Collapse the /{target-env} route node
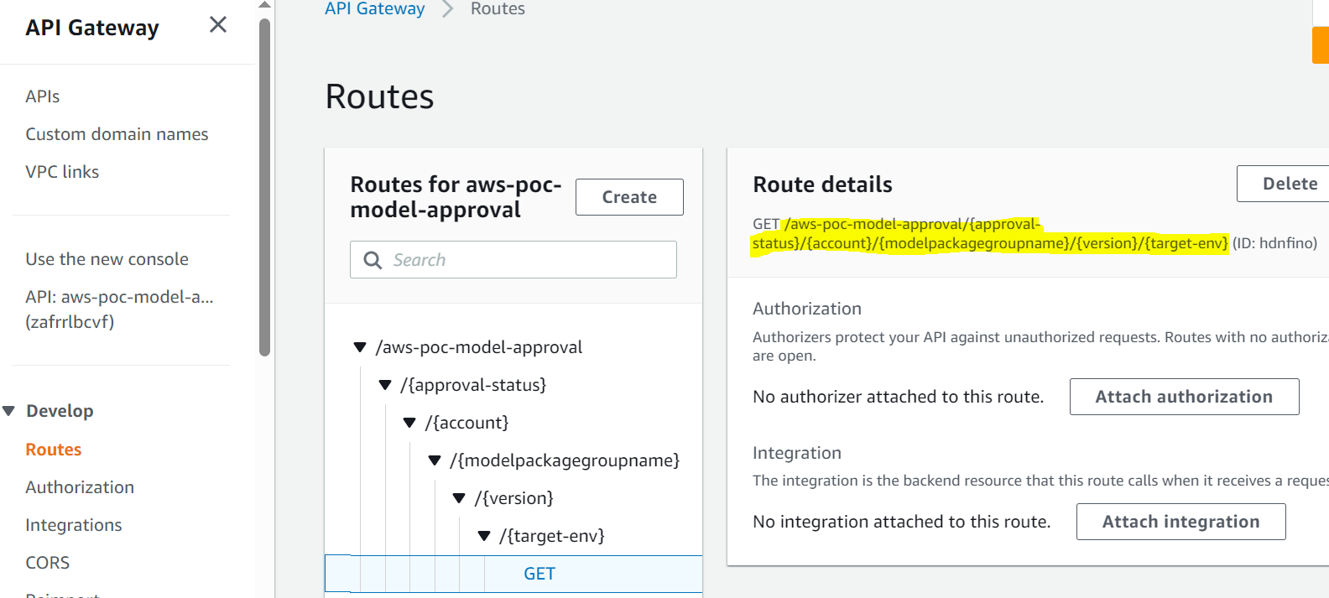Image resolution: width=1329 pixels, height=598 pixels. (x=484, y=536)
